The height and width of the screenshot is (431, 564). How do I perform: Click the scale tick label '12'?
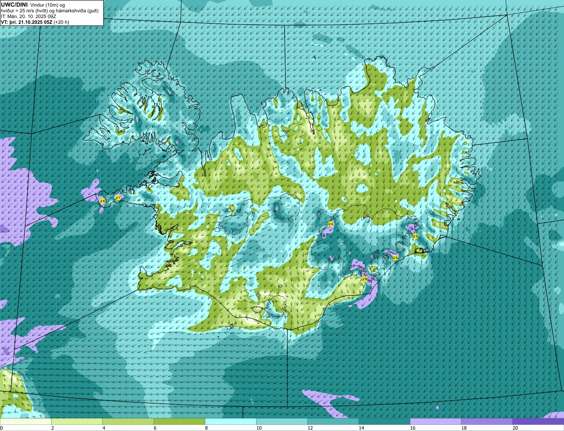310,428
